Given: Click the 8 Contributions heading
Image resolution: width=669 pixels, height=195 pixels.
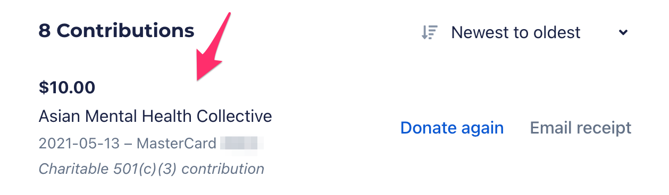Looking at the screenshot, I should [x=116, y=31].
